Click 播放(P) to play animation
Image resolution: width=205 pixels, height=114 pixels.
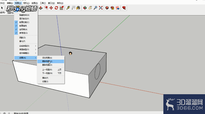tap(51, 78)
